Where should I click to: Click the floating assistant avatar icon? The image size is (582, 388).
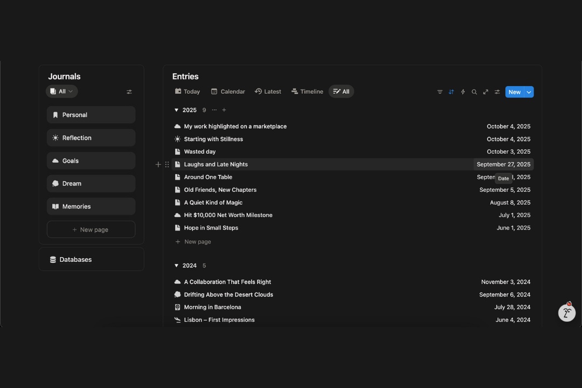pyautogui.click(x=566, y=313)
